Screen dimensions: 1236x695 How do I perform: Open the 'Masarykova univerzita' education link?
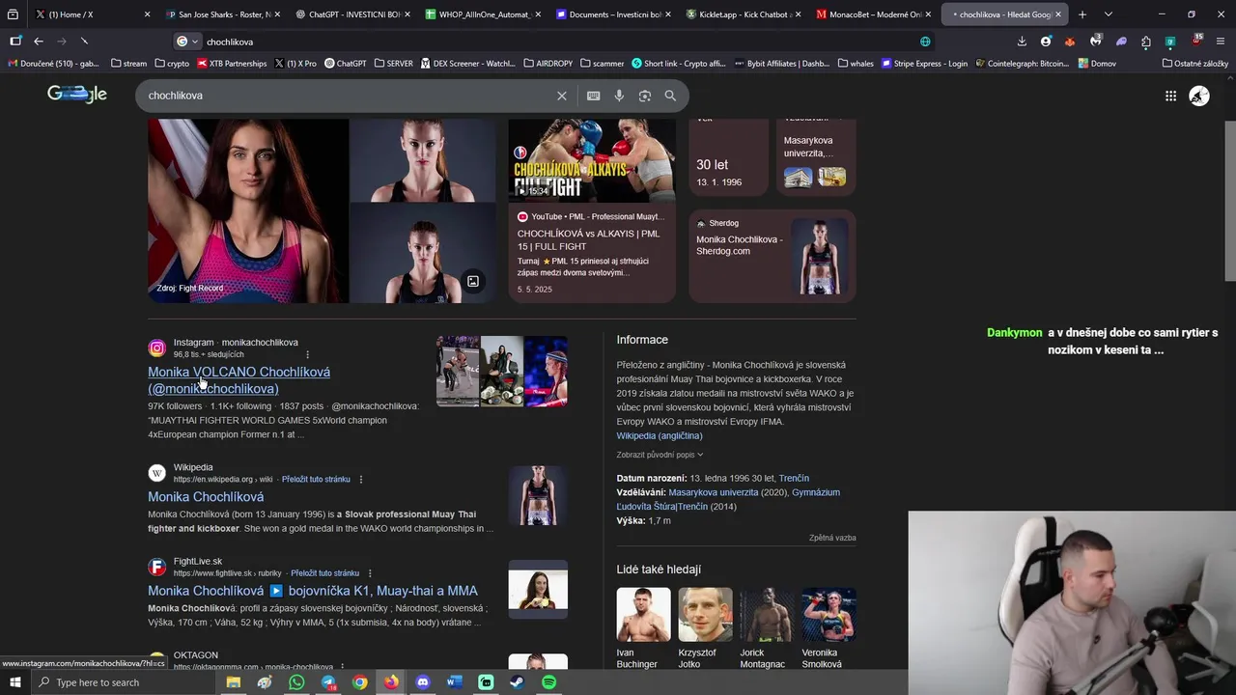(714, 492)
